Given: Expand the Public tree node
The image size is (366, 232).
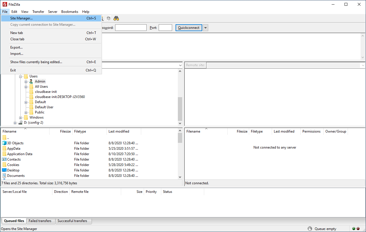Looking at the screenshot, I should [26, 113].
